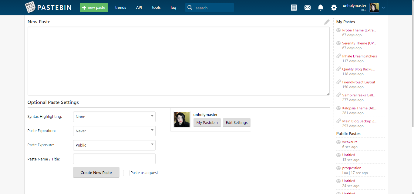Expand the Paste Expiration dropdown
The height and width of the screenshot is (194, 414).
(x=114, y=131)
